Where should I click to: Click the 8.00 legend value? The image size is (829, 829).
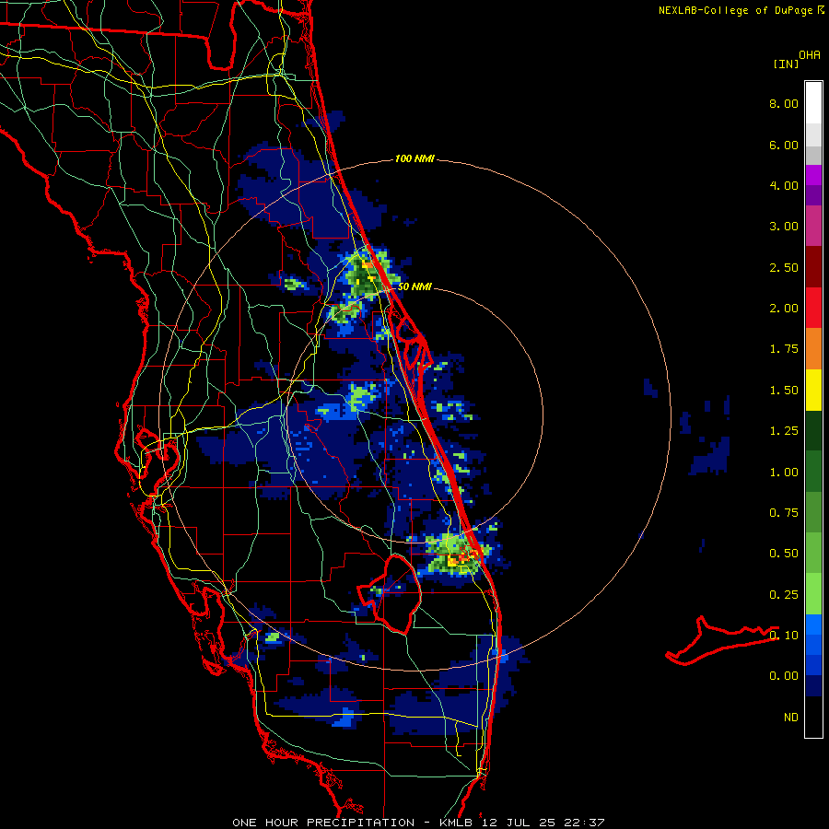click(x=784, y=103)
